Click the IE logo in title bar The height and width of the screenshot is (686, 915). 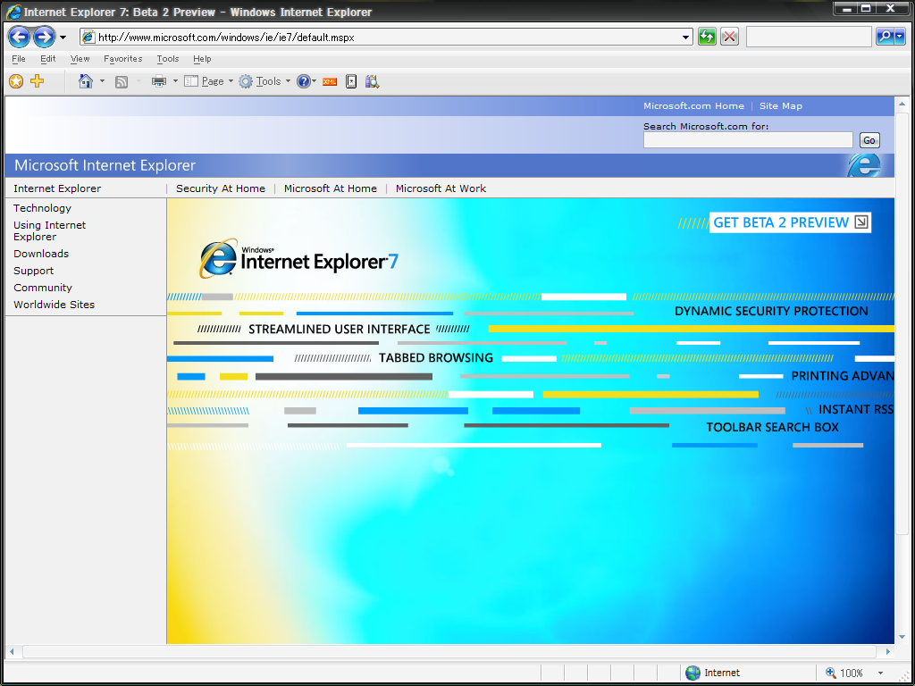(13, 12)
